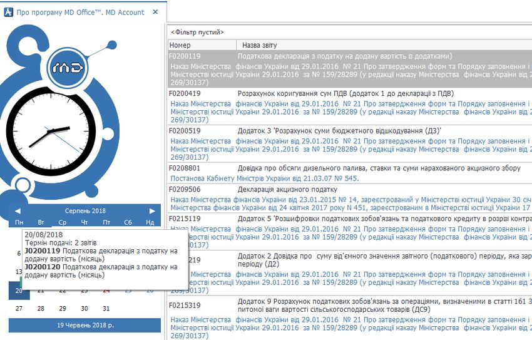This screenshot has width=532, height=340.
Task: Click the 'Серпень 2018' month header
Action: [85, 211]
